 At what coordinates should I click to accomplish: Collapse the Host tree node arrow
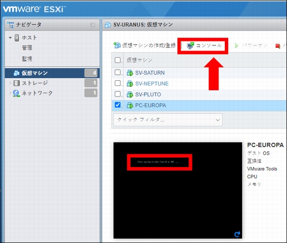pos(10,38)
